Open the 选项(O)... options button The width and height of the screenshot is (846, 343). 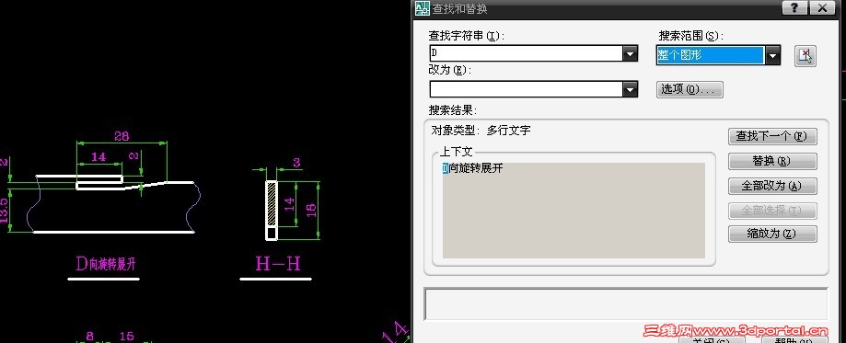690,89
